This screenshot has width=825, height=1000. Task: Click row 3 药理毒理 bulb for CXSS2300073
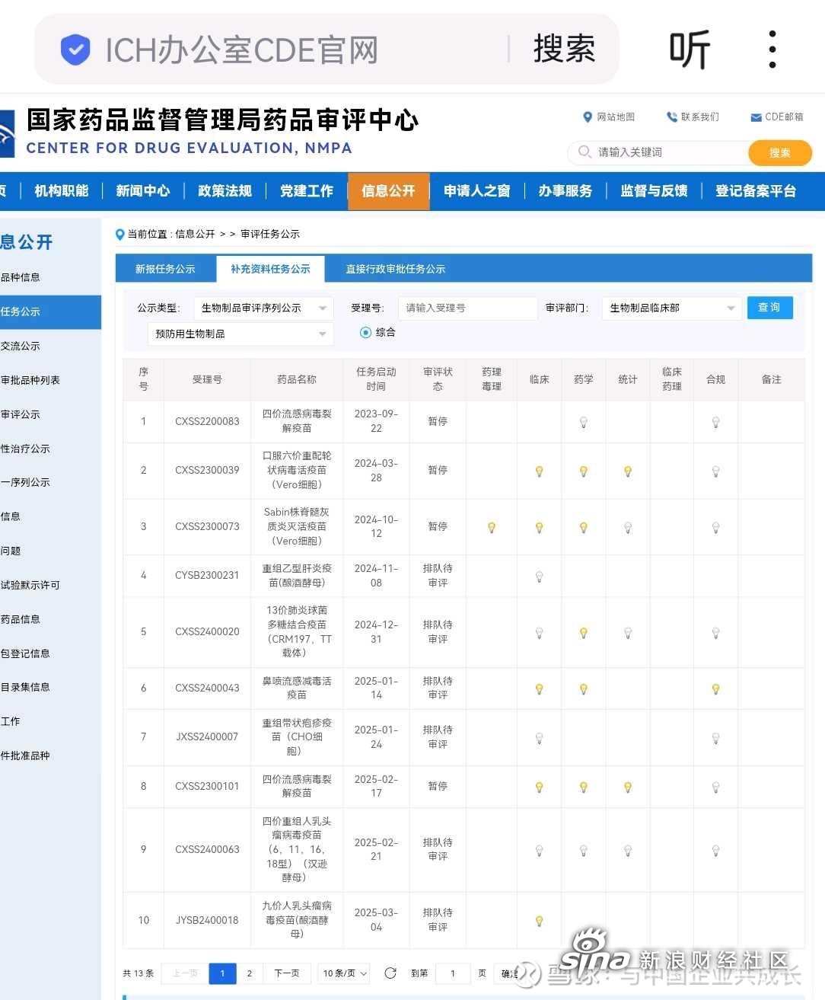[x=492, y=527]
